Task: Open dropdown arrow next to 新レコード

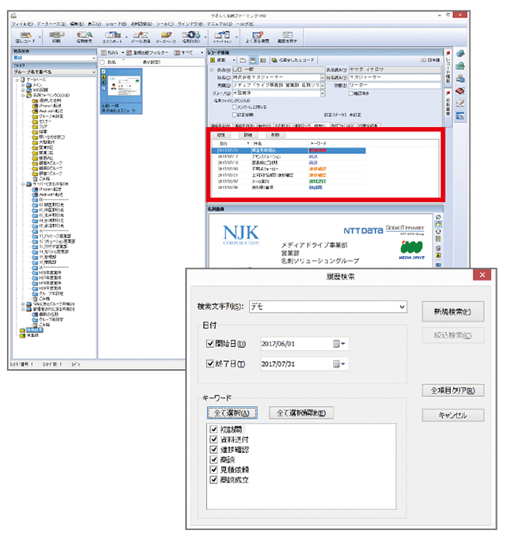Action: [40, 37]
